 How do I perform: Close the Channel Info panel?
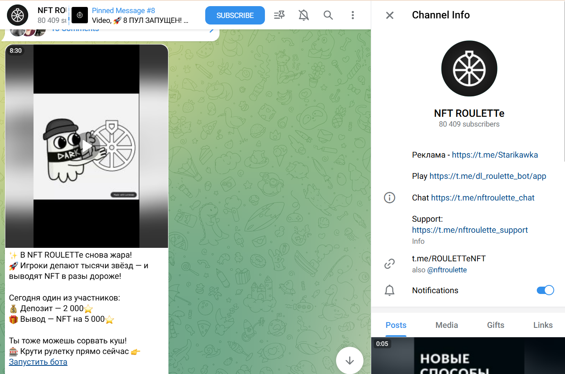coord(390,15)
